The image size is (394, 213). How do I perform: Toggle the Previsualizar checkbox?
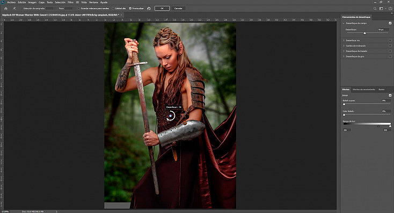[130, 8]
